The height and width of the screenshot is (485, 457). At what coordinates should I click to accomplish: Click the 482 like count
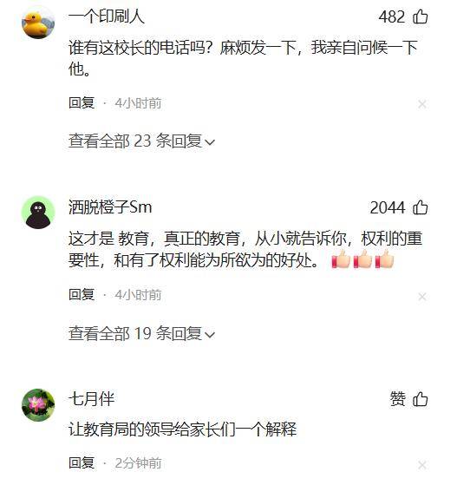(x=392, y=16)
